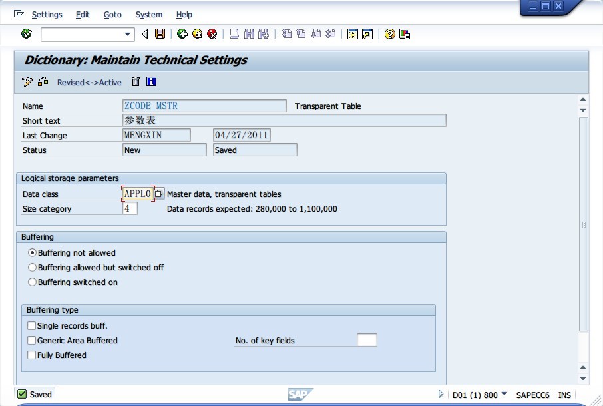Screen dimensions: 603x406
Task: Open the D01 (1) 800 system dropdown
Action: coord(504,394)
